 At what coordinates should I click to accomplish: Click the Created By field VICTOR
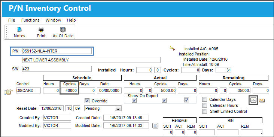[57, 118]
